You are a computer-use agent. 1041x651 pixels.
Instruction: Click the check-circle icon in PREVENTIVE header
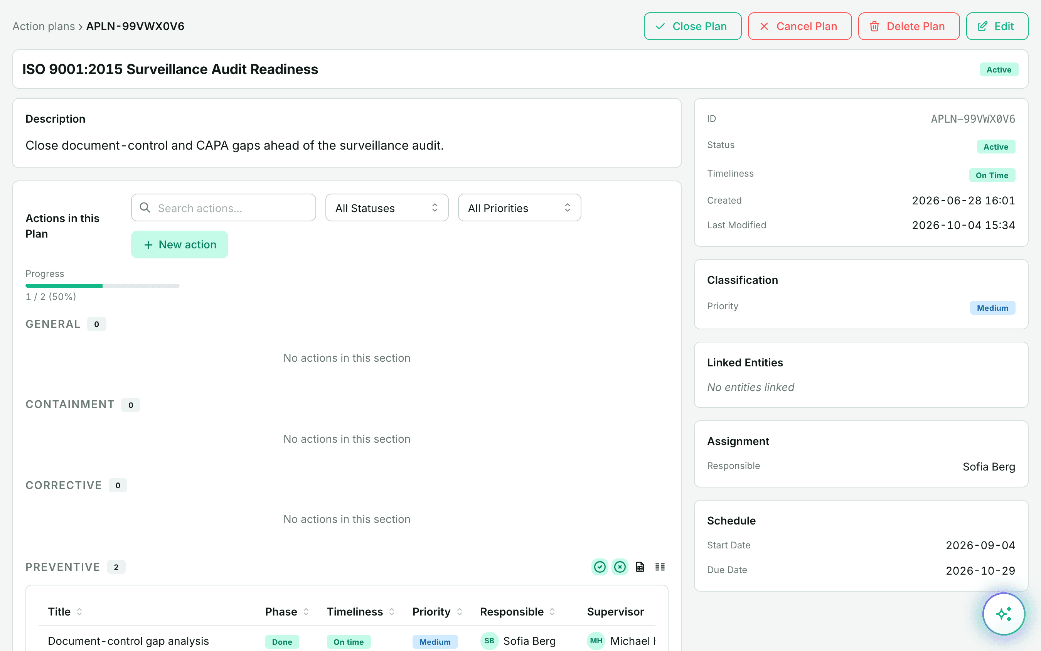pyautogui.click(x=600, y=567)
